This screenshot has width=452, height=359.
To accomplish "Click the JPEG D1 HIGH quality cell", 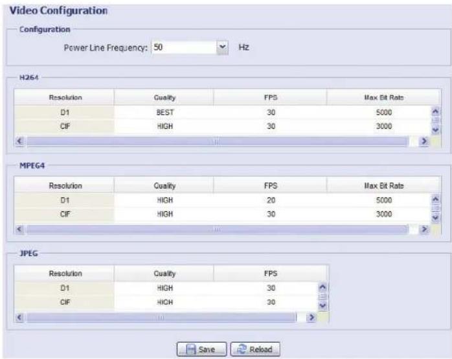I will tap(164, 288).
